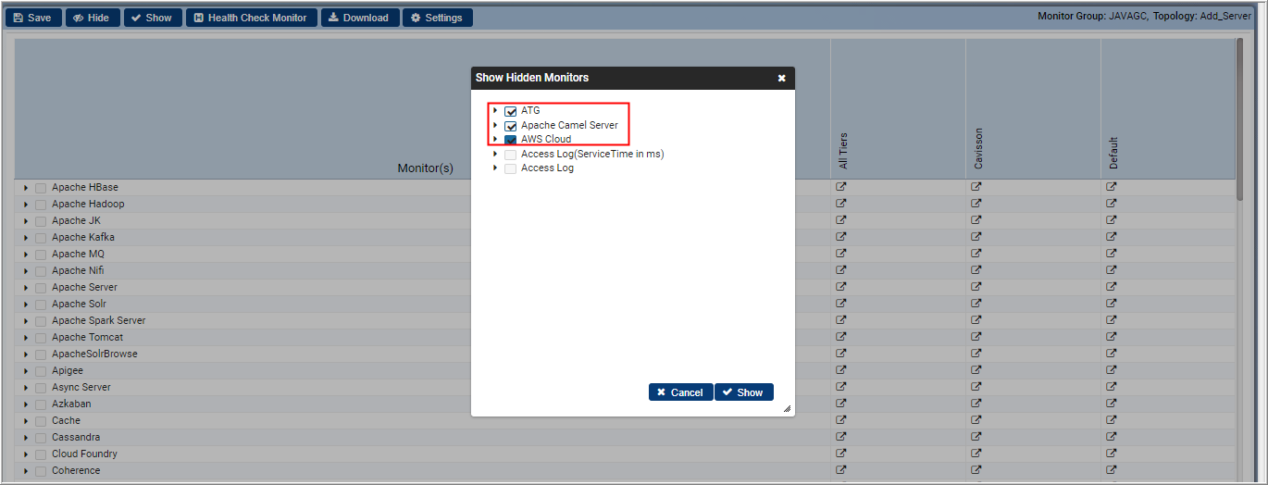This screenshot has height=485, width=1268.
Task: Tick the Apache Tomcat row checkbox
Action: coord(40,338)
